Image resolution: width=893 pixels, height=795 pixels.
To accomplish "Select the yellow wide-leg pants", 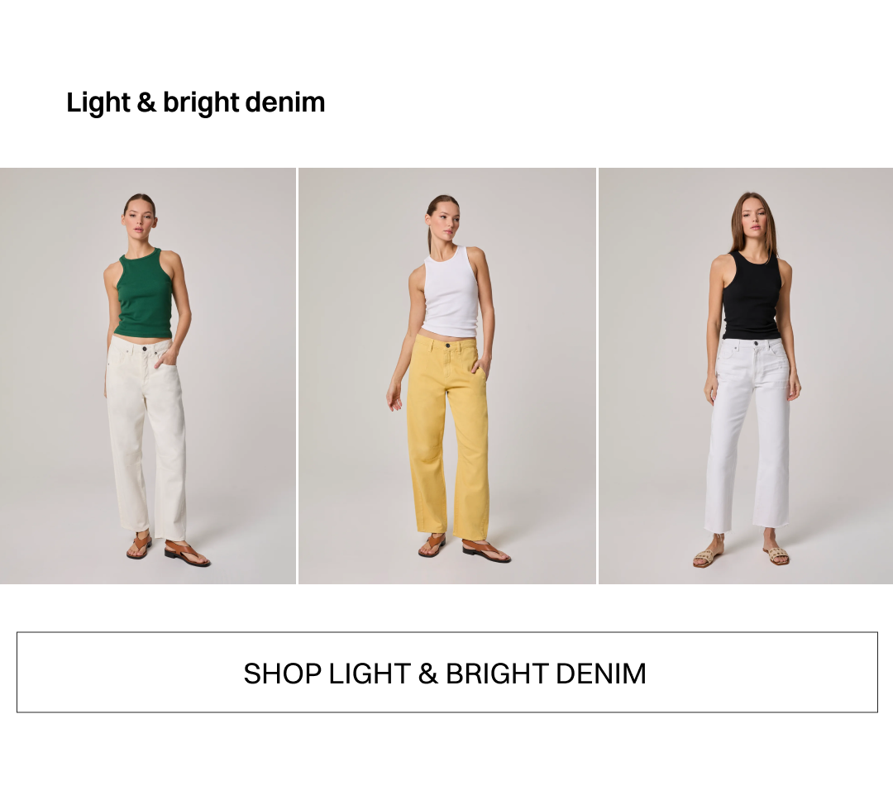I will 447,436.
